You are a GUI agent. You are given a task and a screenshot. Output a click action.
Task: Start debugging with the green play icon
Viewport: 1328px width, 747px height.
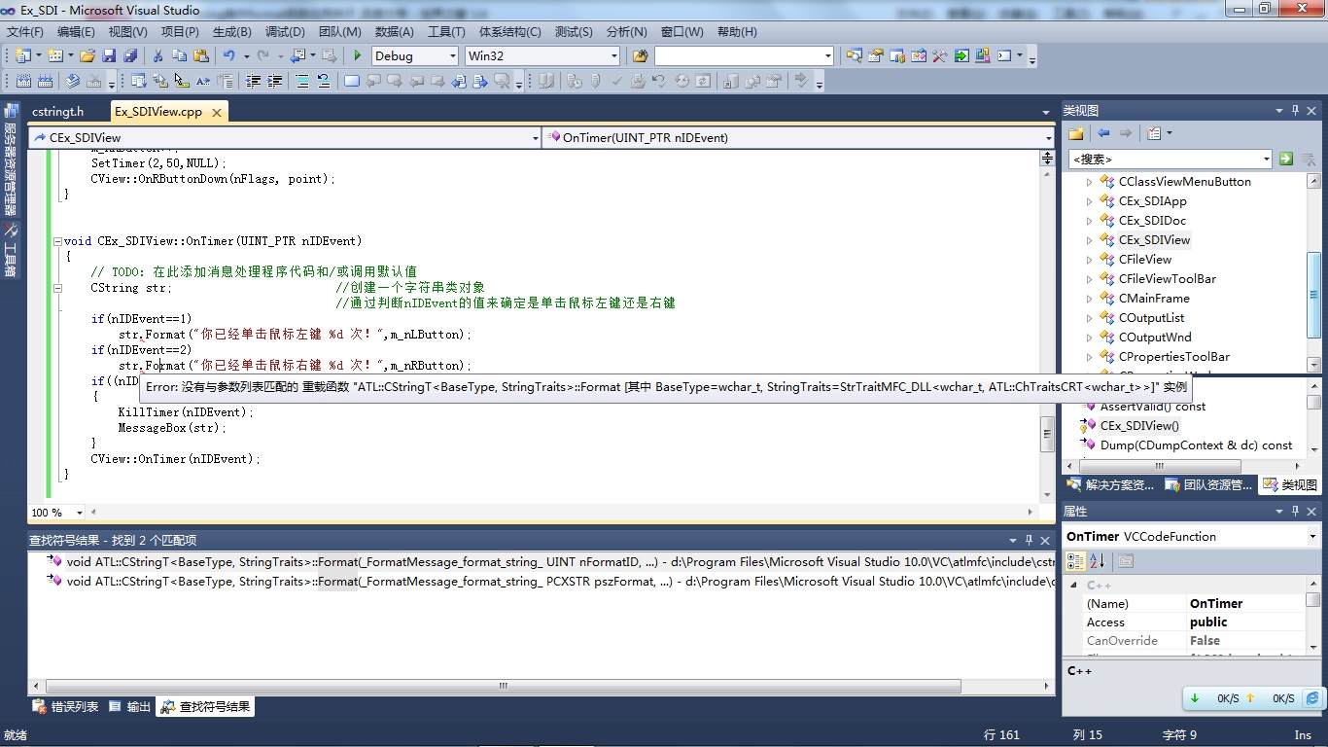[358, 55]
